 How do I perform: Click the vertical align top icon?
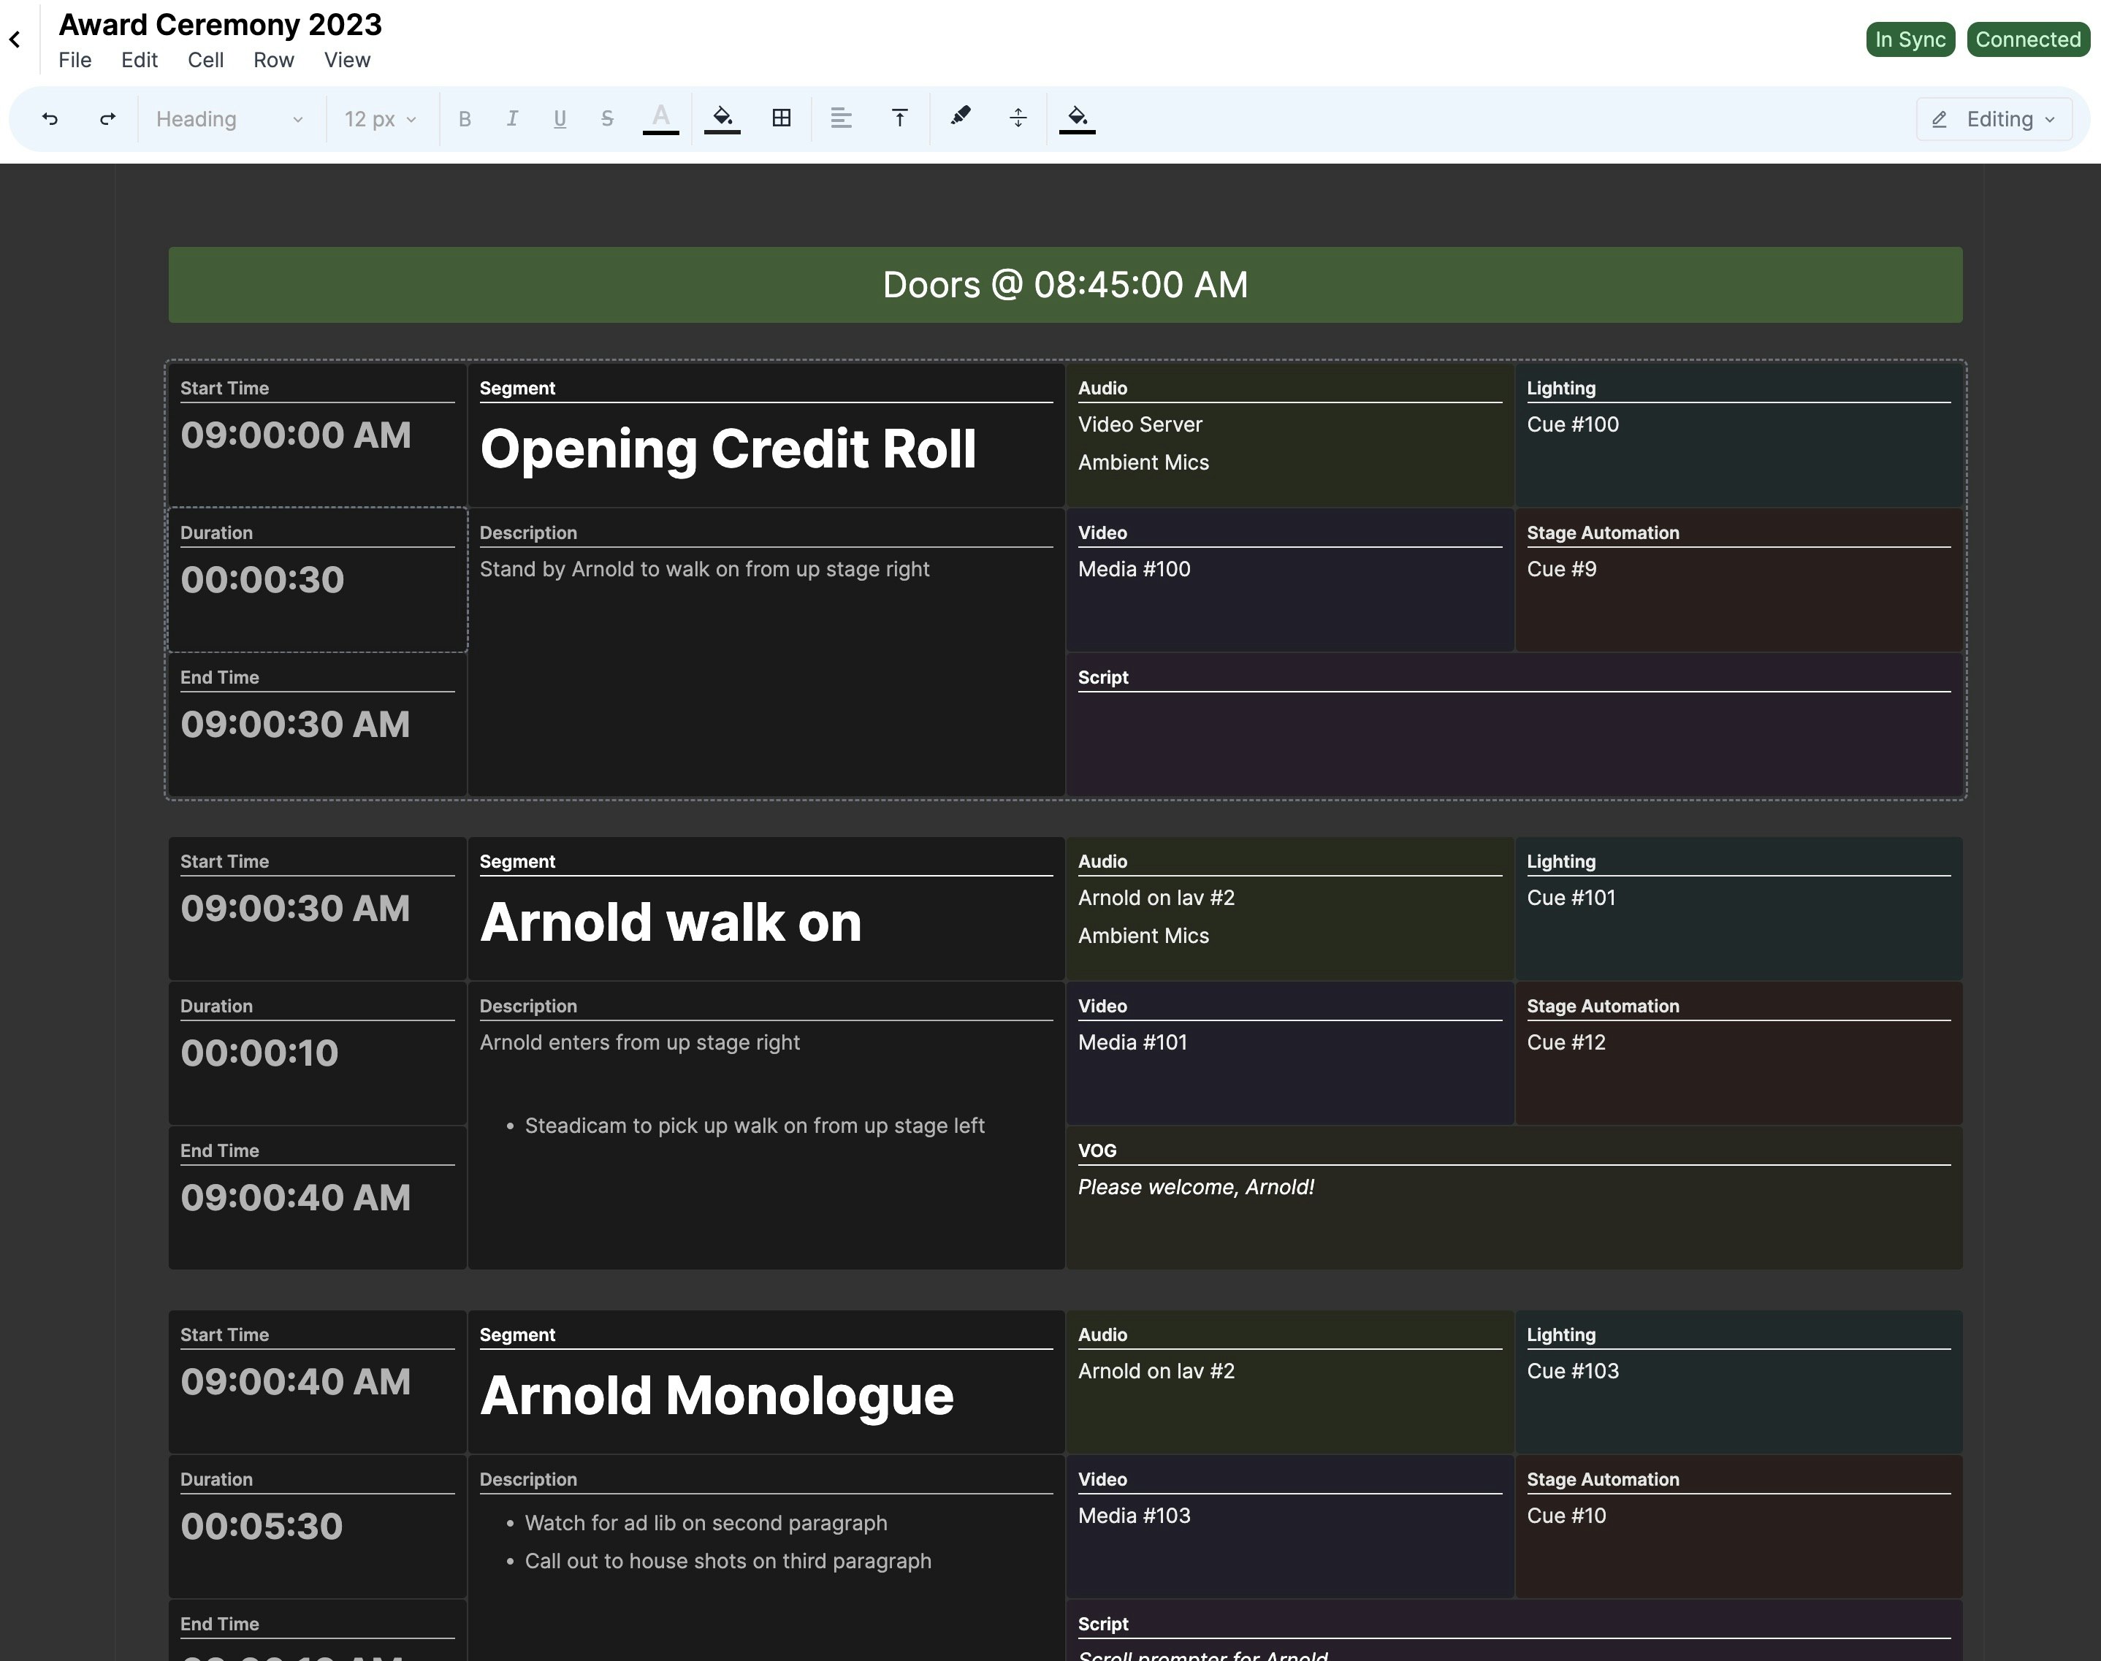(x=900, y=118)
